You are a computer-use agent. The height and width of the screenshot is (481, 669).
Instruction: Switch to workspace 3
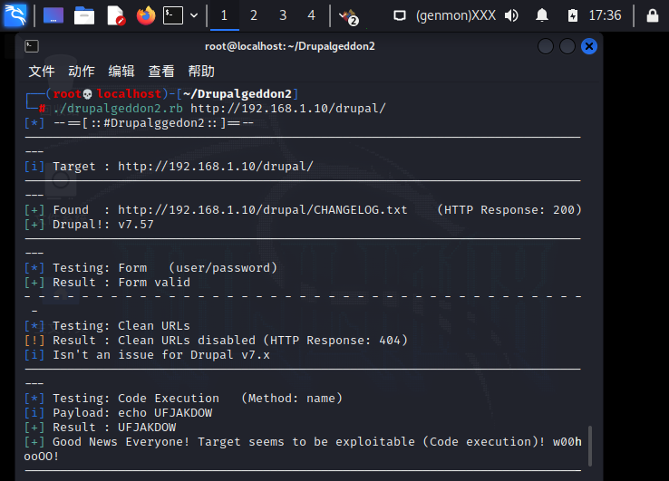[x=283, y=15]
